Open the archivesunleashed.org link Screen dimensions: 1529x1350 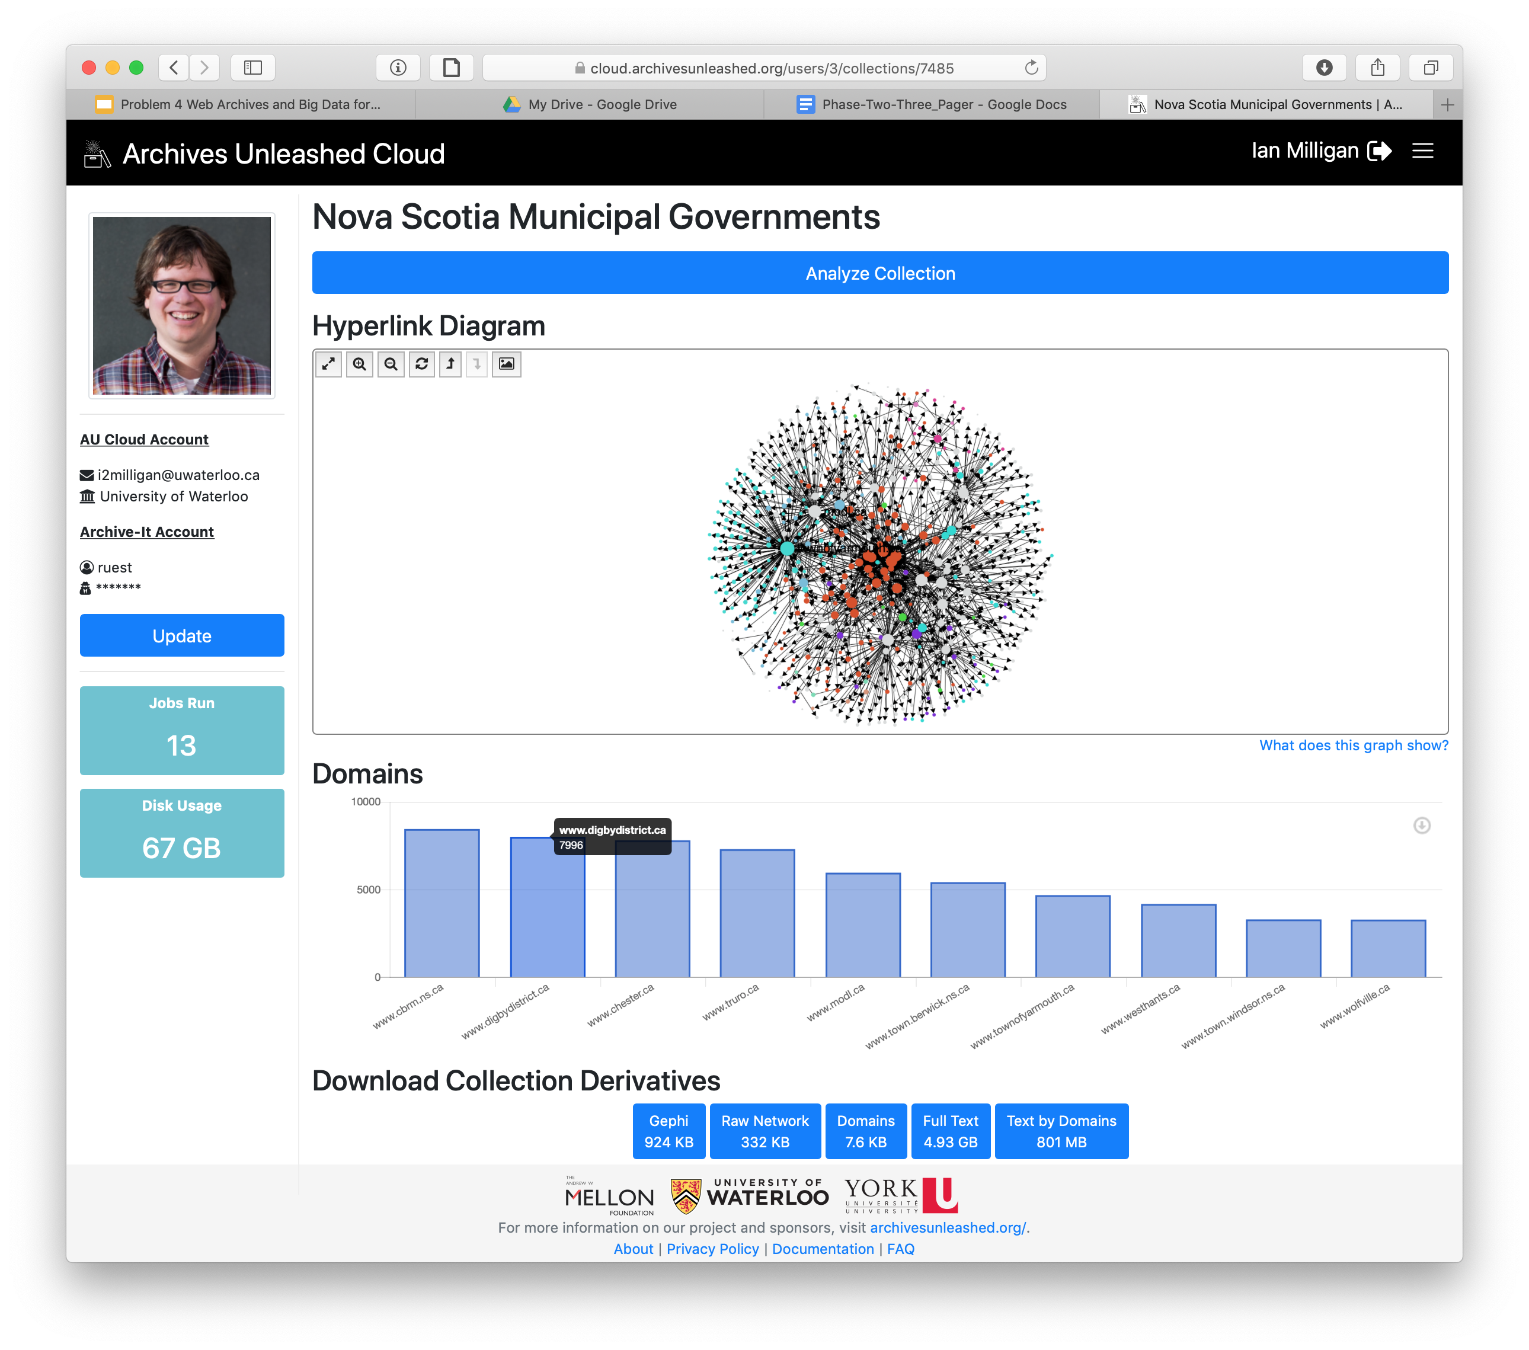point(947,1227)
